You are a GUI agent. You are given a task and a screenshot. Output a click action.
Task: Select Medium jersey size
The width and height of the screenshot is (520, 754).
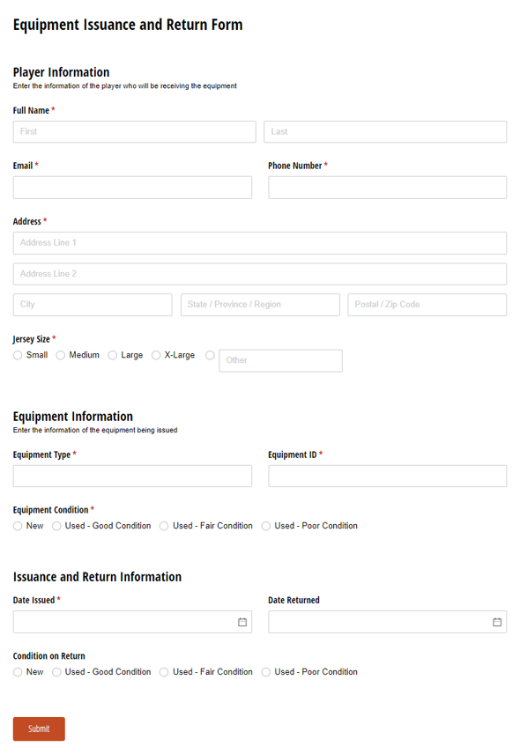(x=61, y=355)
